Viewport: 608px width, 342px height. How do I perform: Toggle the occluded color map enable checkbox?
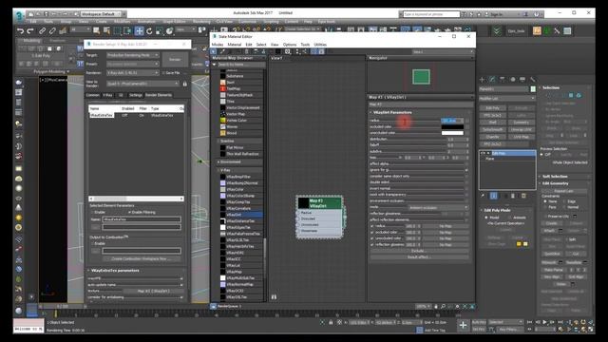click(372, 232)
